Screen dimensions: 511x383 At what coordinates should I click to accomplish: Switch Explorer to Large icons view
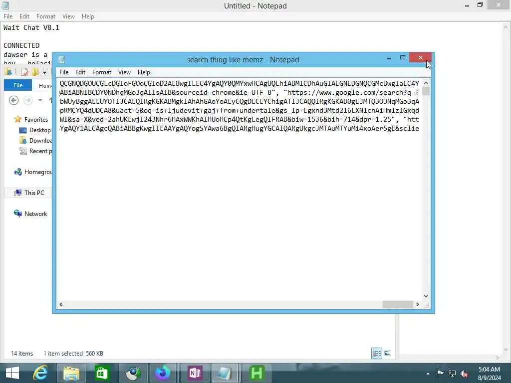click(388, 354)
